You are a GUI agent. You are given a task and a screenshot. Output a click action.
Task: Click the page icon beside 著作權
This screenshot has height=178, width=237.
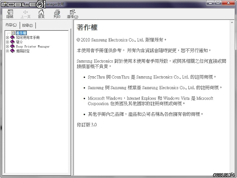click(13, 33)
